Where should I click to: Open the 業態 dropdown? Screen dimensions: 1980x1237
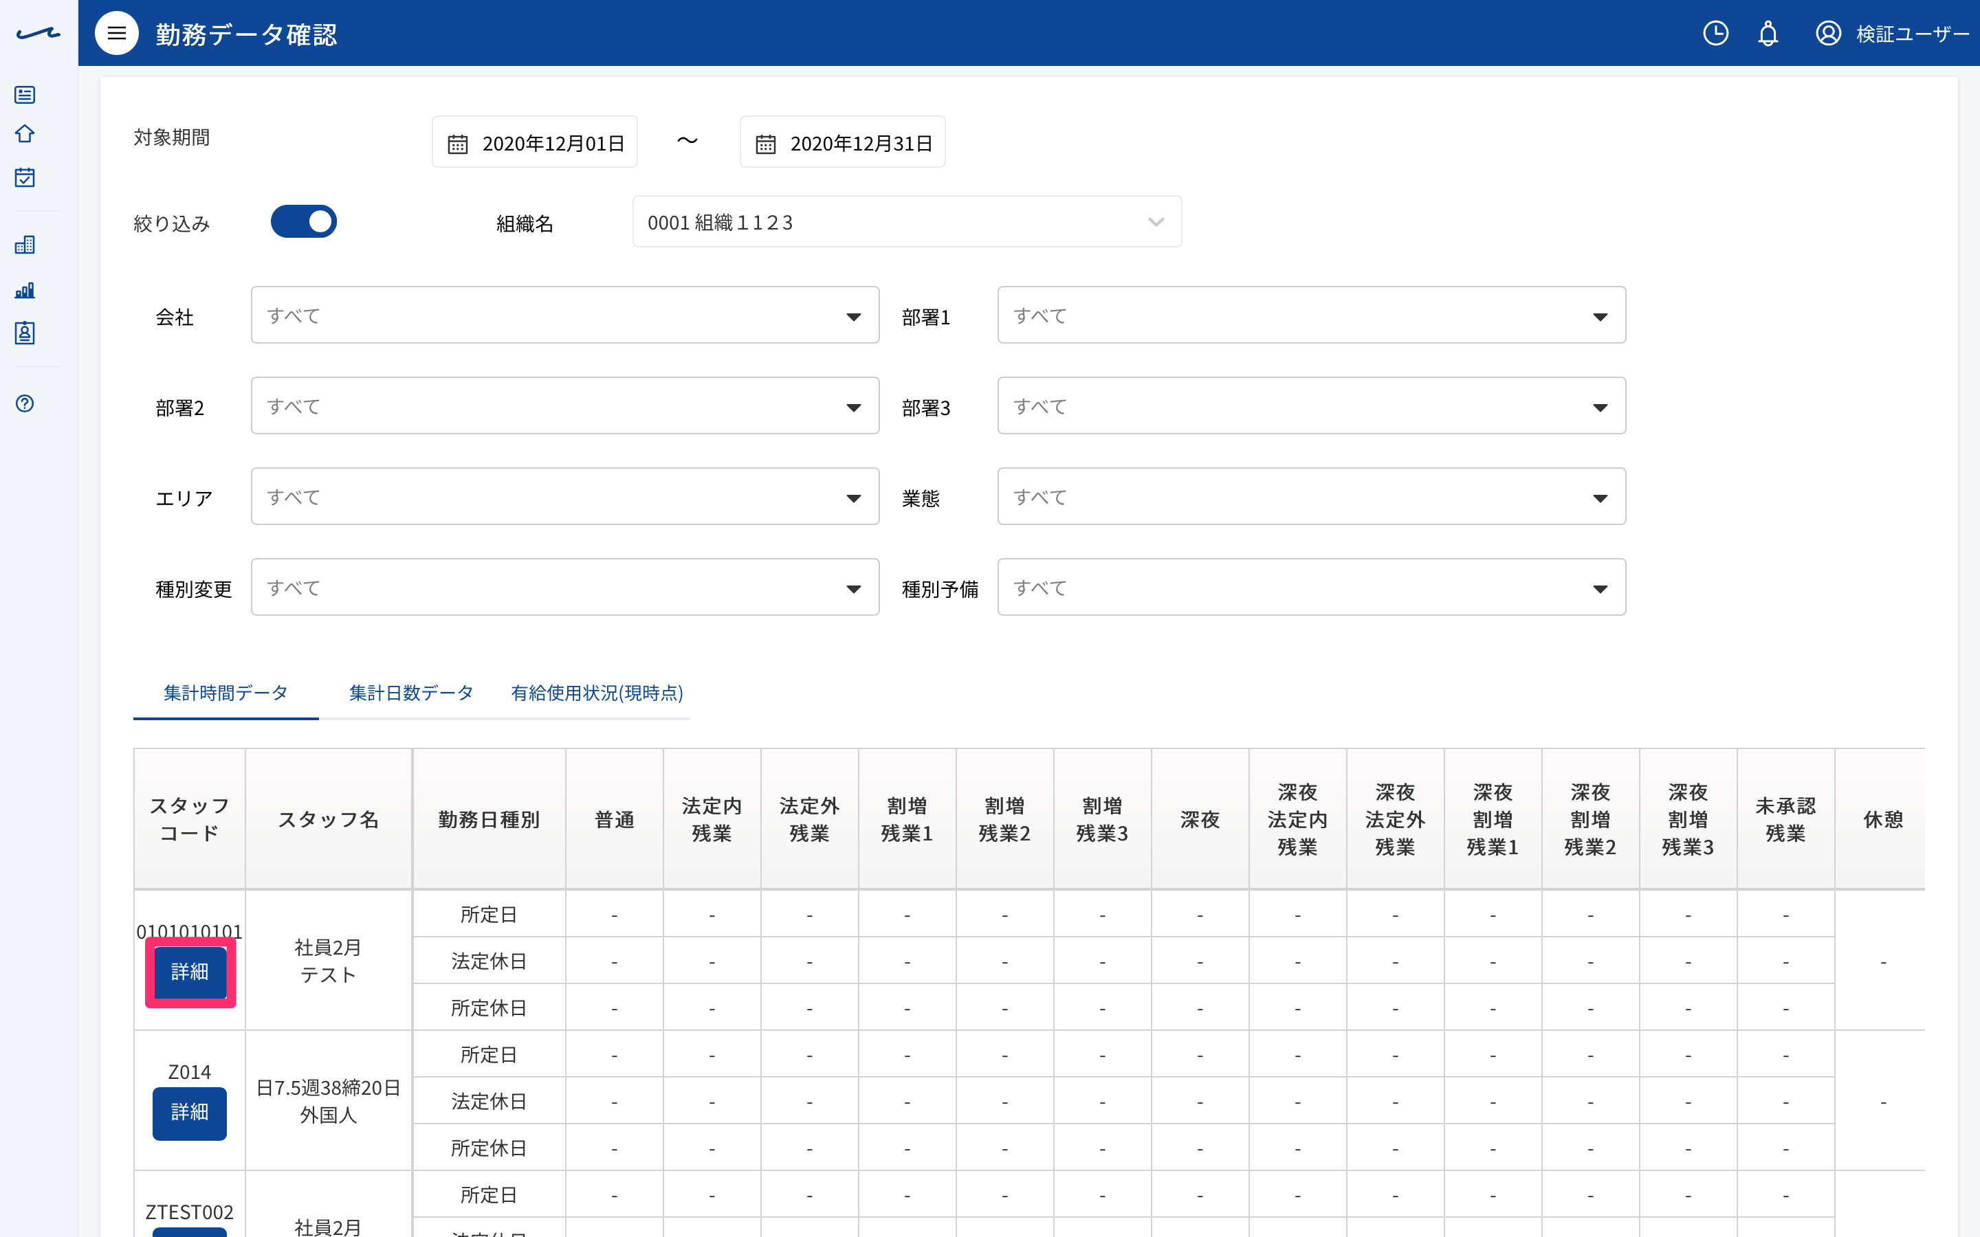tap(1311, 497)
